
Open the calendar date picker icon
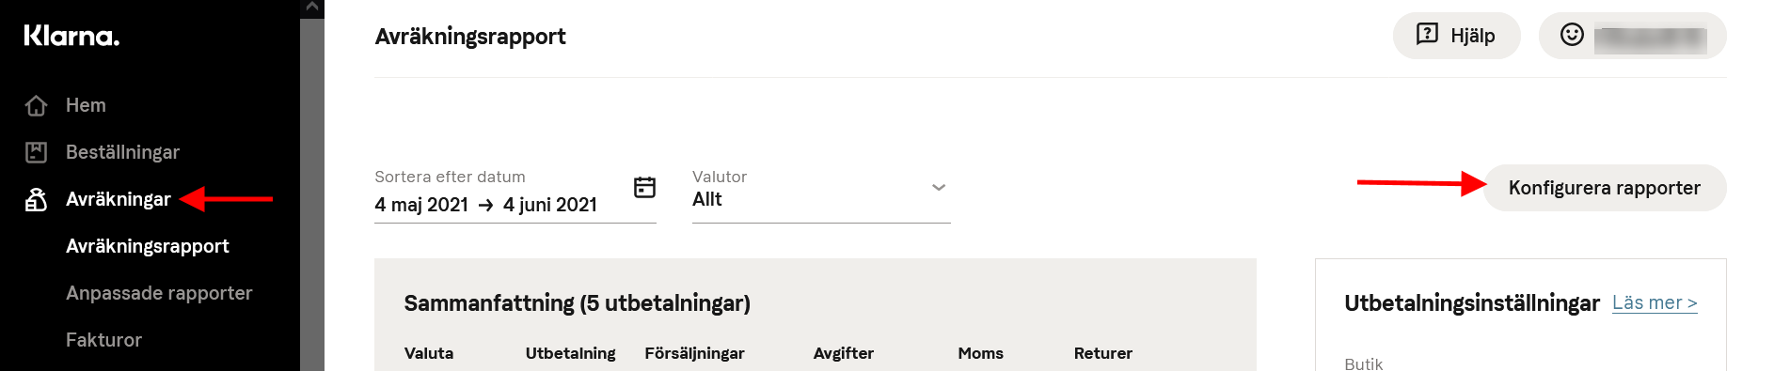(644, 187)
